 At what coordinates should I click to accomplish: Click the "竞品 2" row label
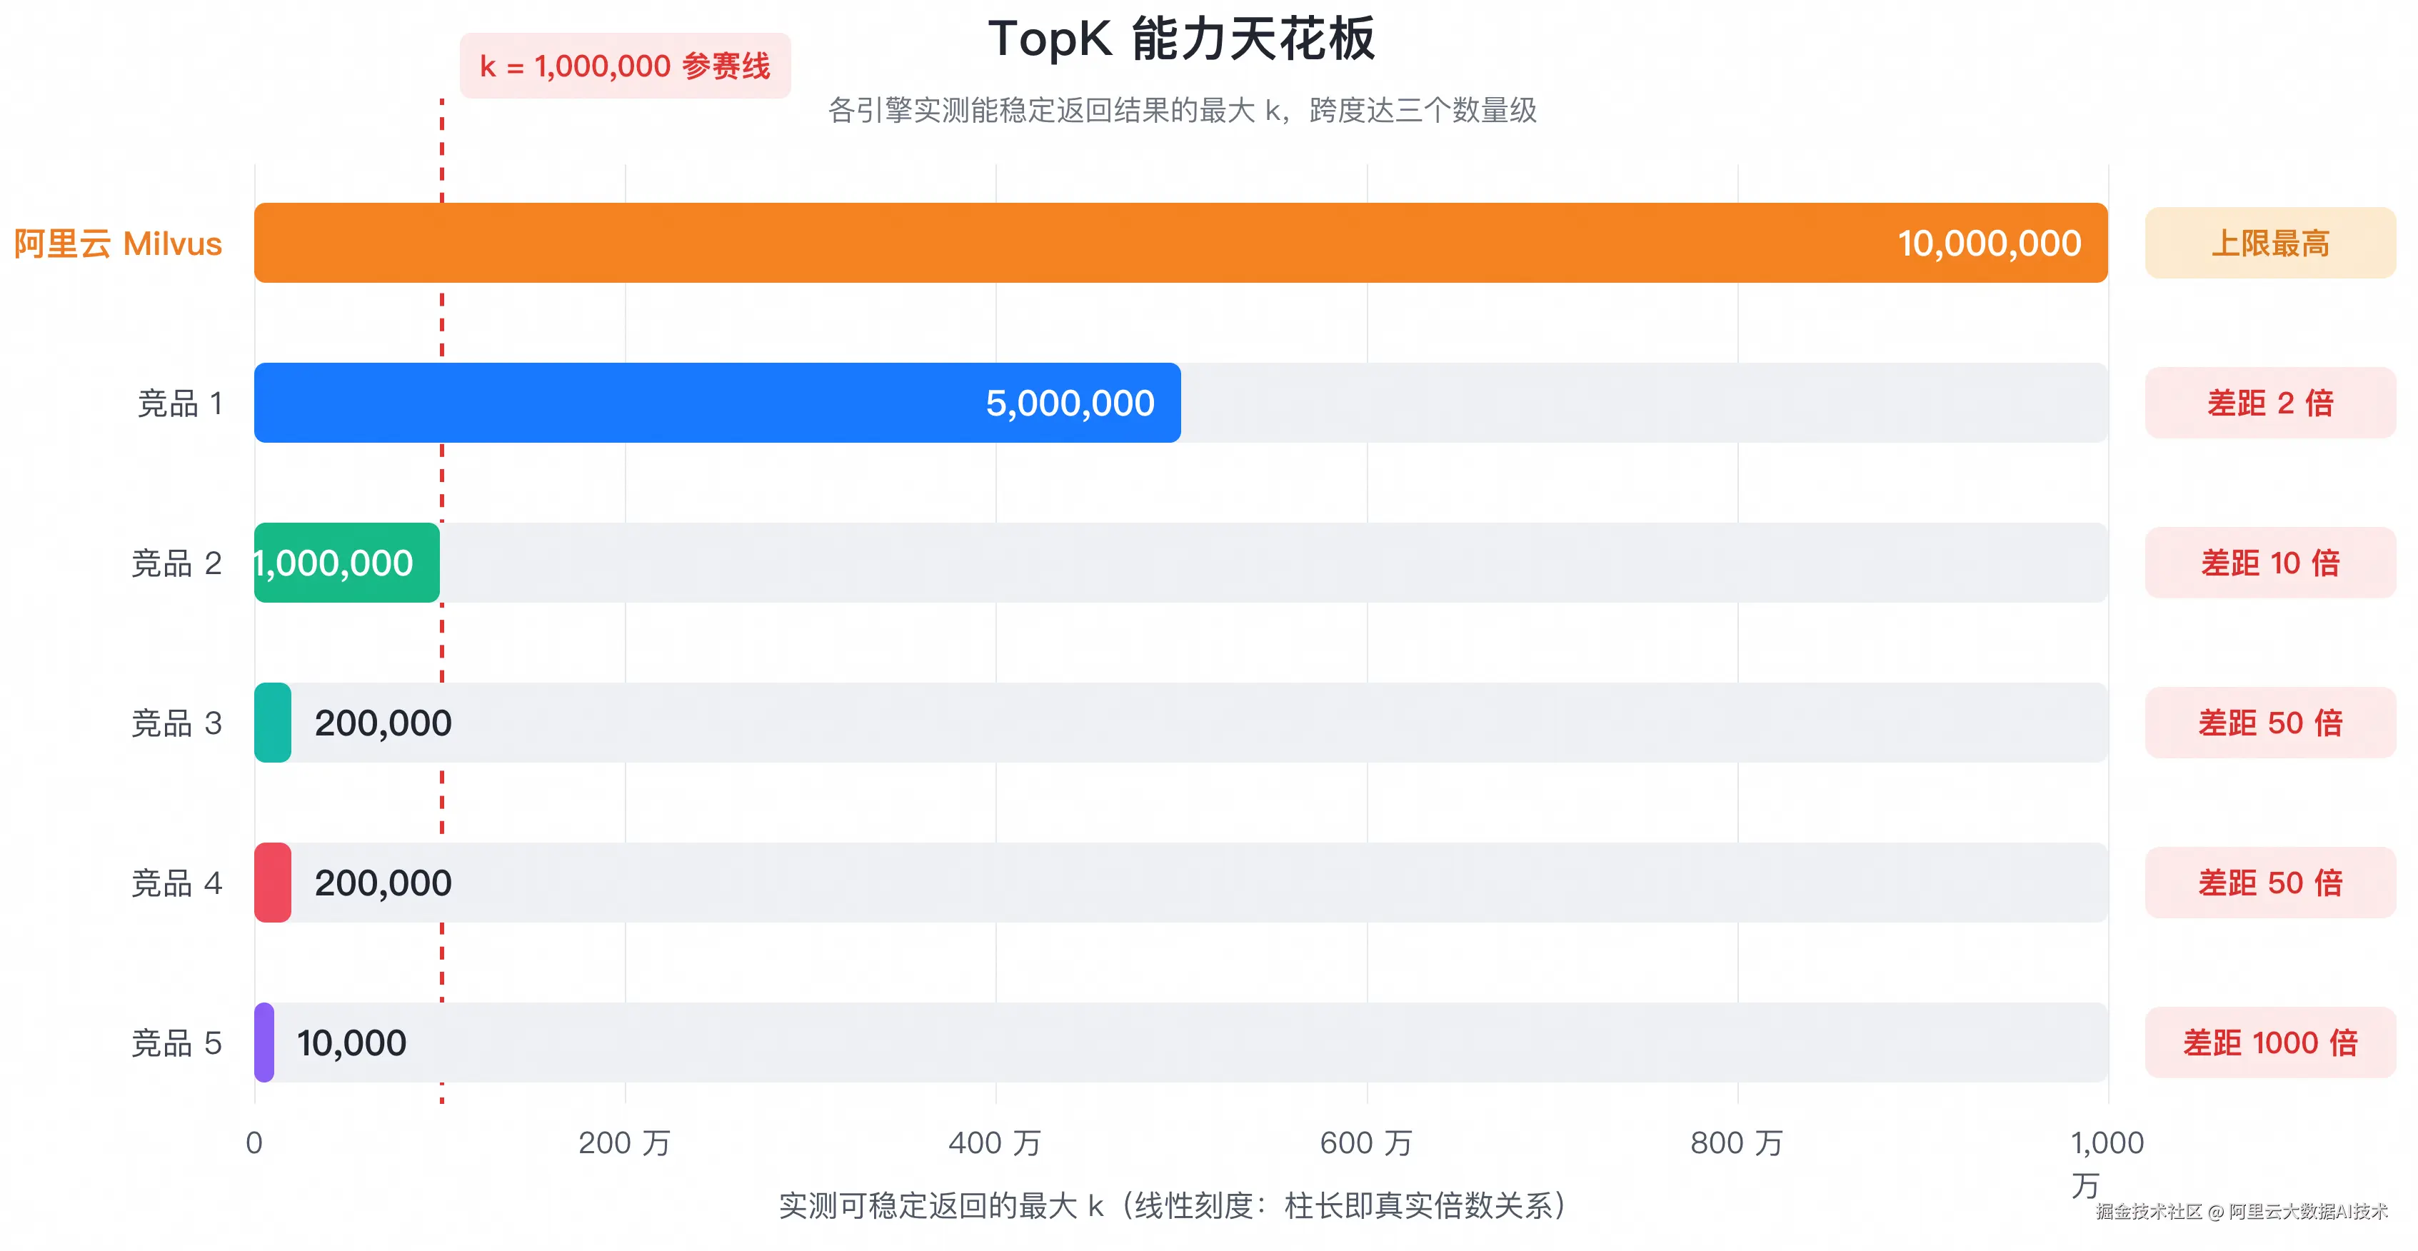(176, 563)
